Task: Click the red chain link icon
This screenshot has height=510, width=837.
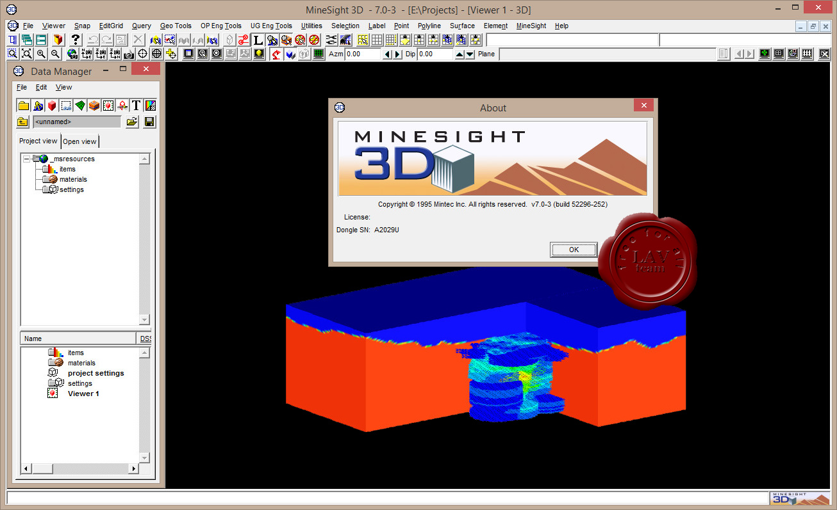Action: click(x=244, y=40)
